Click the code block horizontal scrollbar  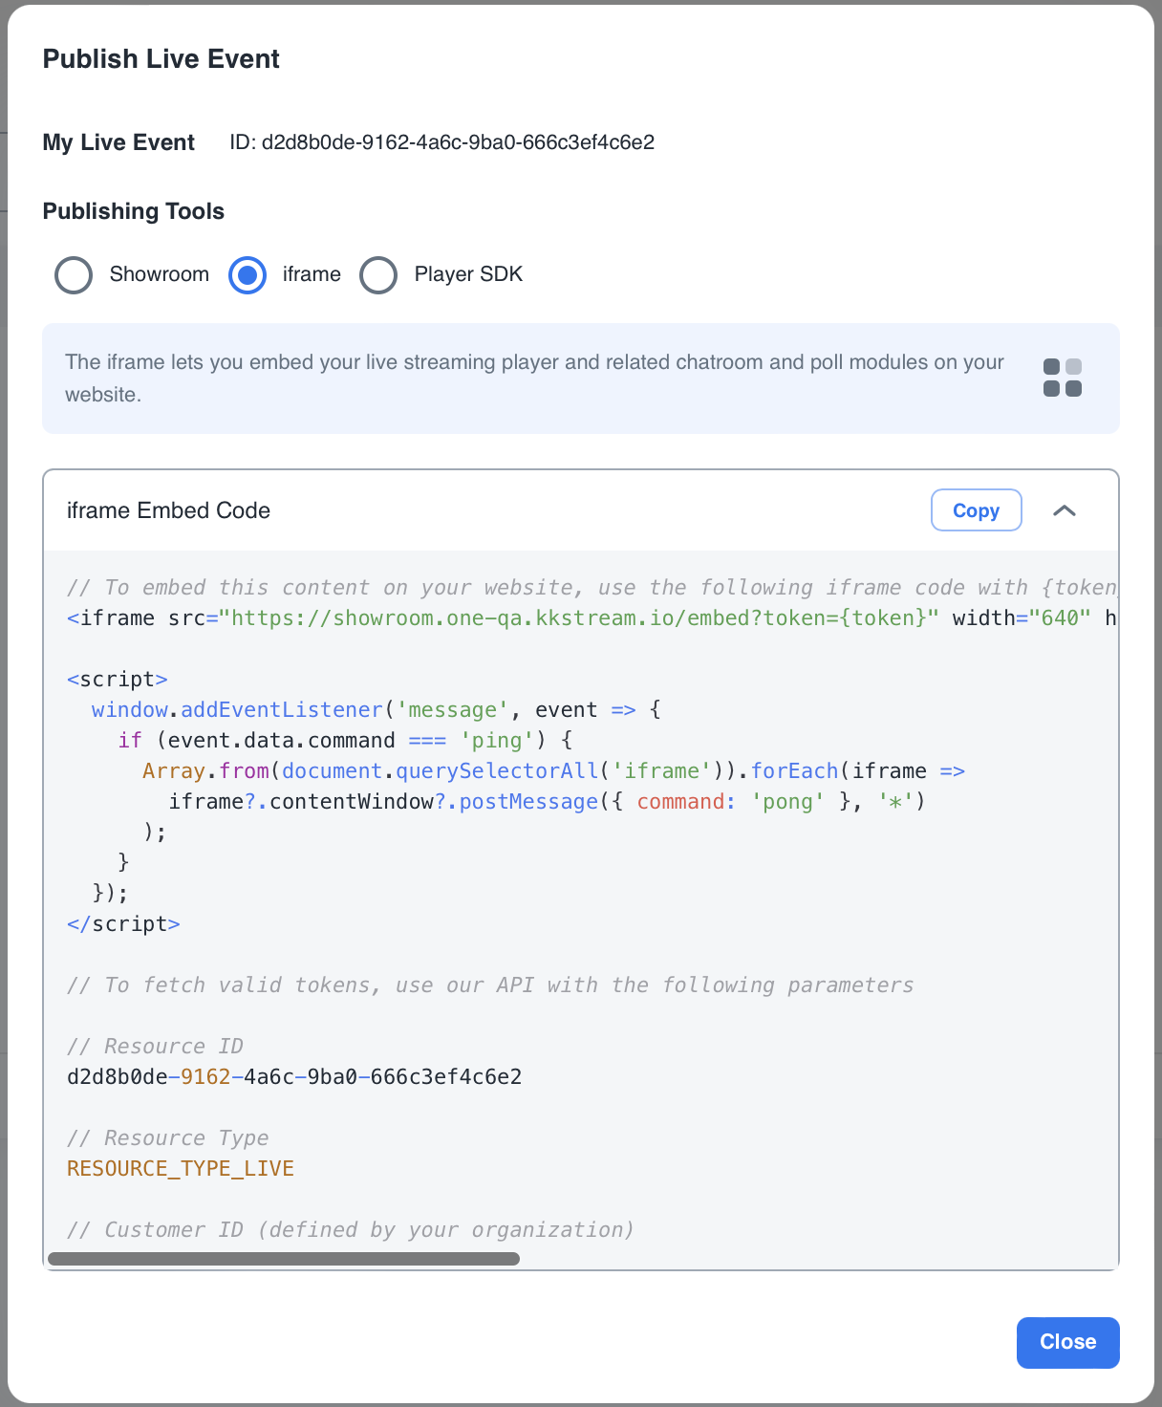284,1259
